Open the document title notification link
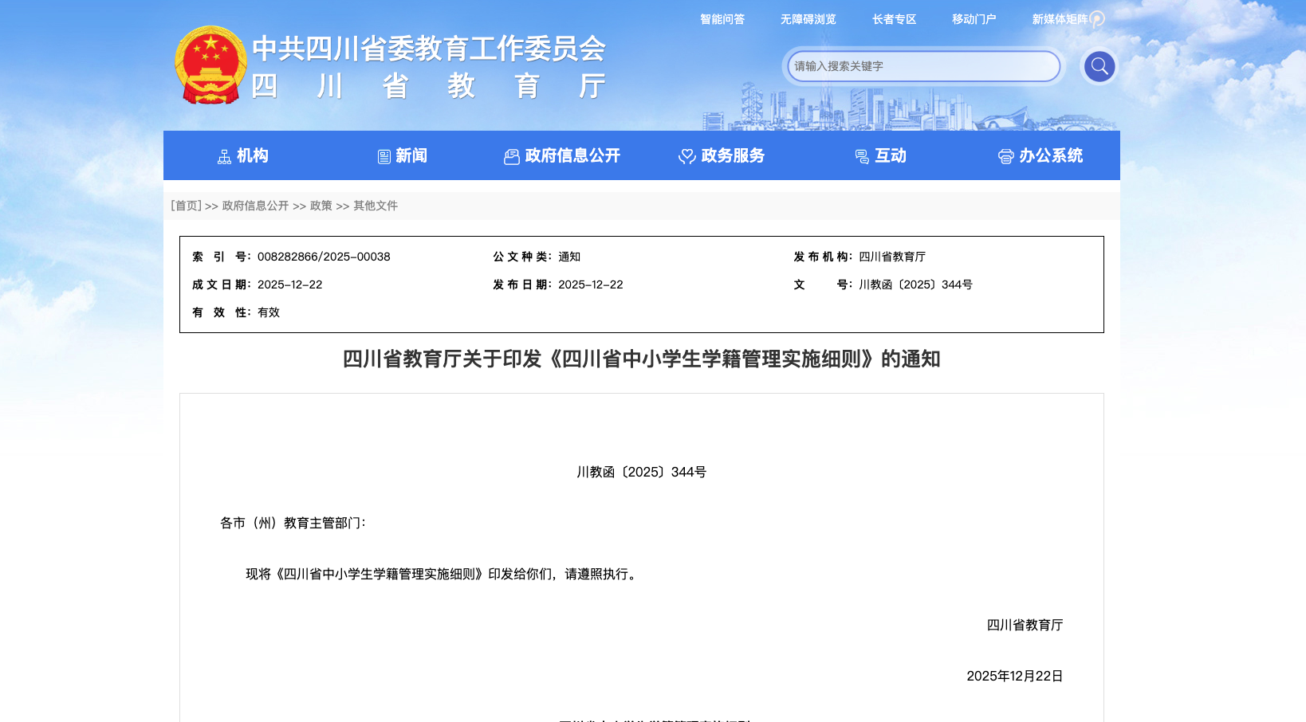Viewport: 1306px width, 722px height. [x=641, y=359]
